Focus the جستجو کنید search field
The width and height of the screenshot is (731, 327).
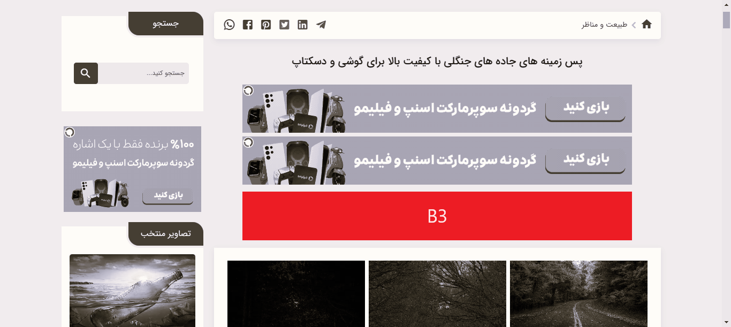143,73
